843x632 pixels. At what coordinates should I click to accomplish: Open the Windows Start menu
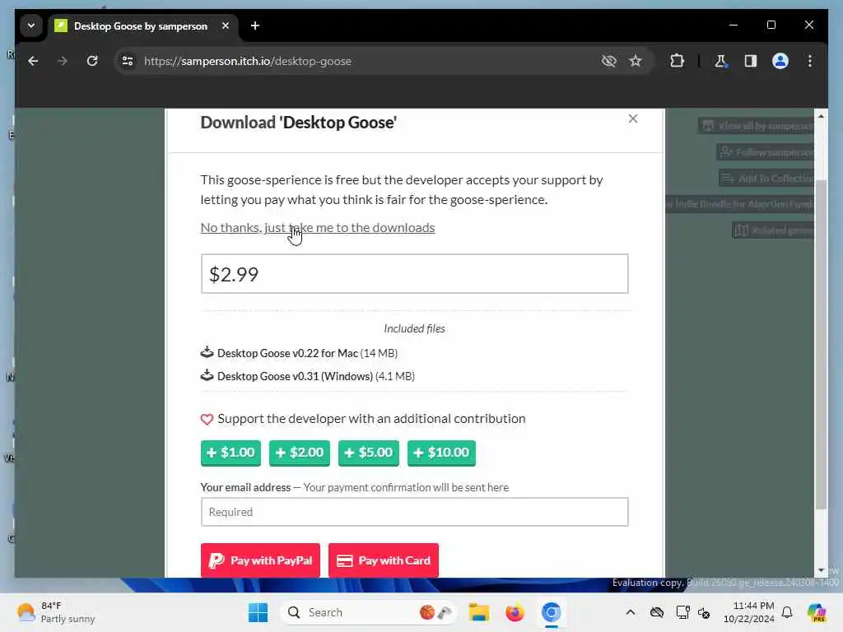[258, 612]
